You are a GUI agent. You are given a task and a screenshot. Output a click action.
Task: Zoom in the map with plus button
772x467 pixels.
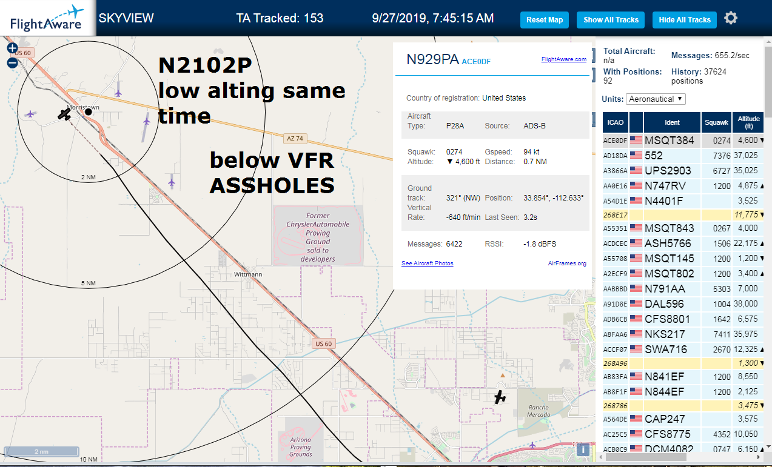(x=12, y=48)
